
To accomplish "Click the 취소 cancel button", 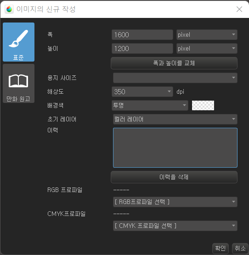I will coord(240,248).
